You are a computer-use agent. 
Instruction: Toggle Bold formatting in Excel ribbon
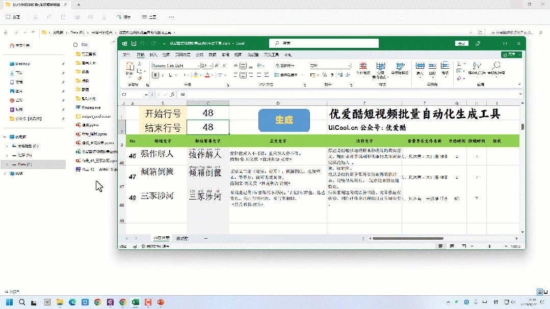tap(155, 75)
